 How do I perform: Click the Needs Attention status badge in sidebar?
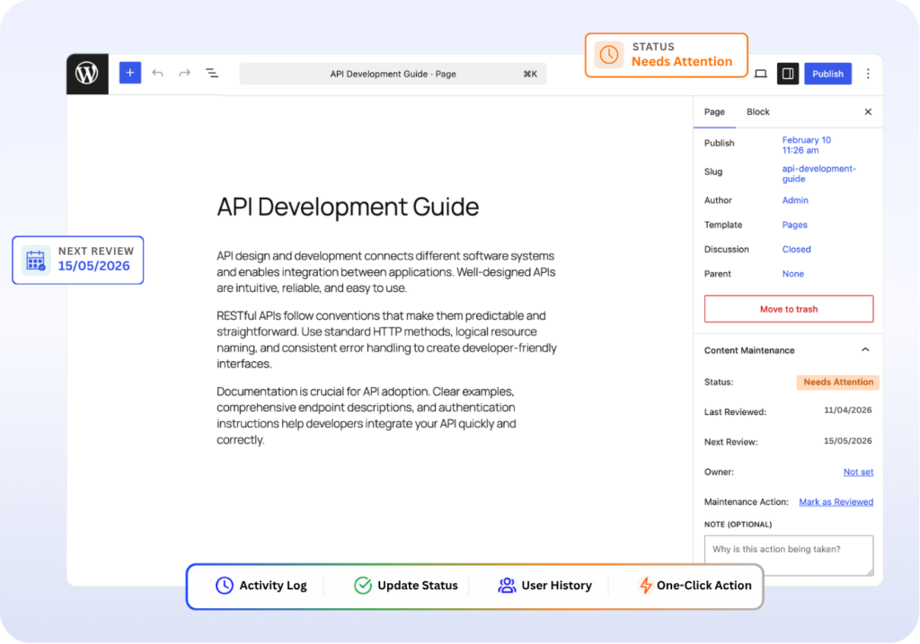pos(838,383)
